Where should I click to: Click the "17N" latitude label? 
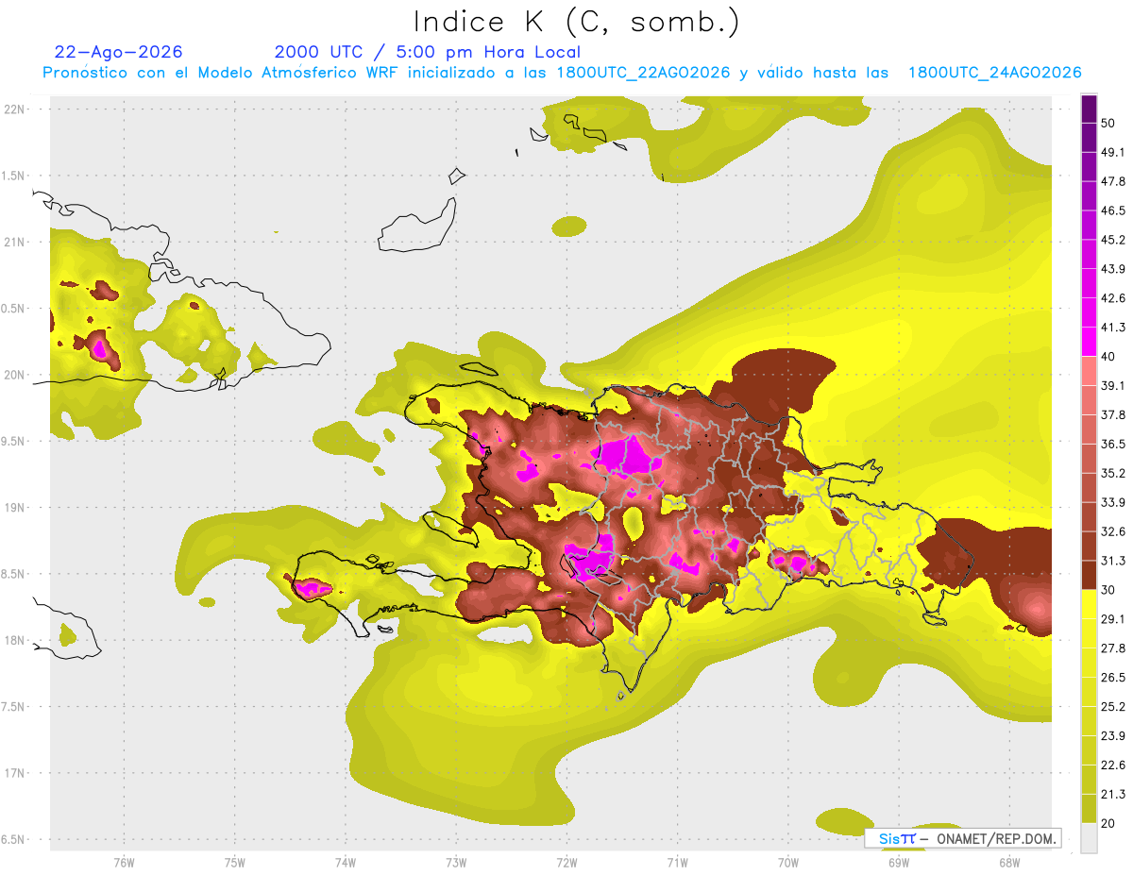(x=16, y=773)
